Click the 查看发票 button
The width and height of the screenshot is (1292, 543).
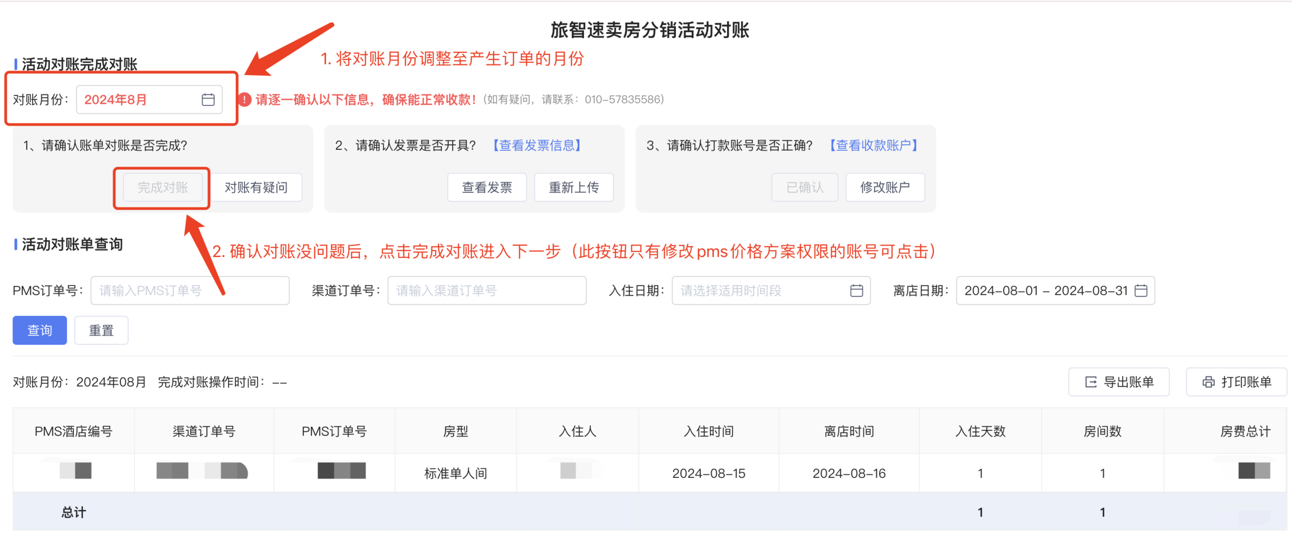487,188
